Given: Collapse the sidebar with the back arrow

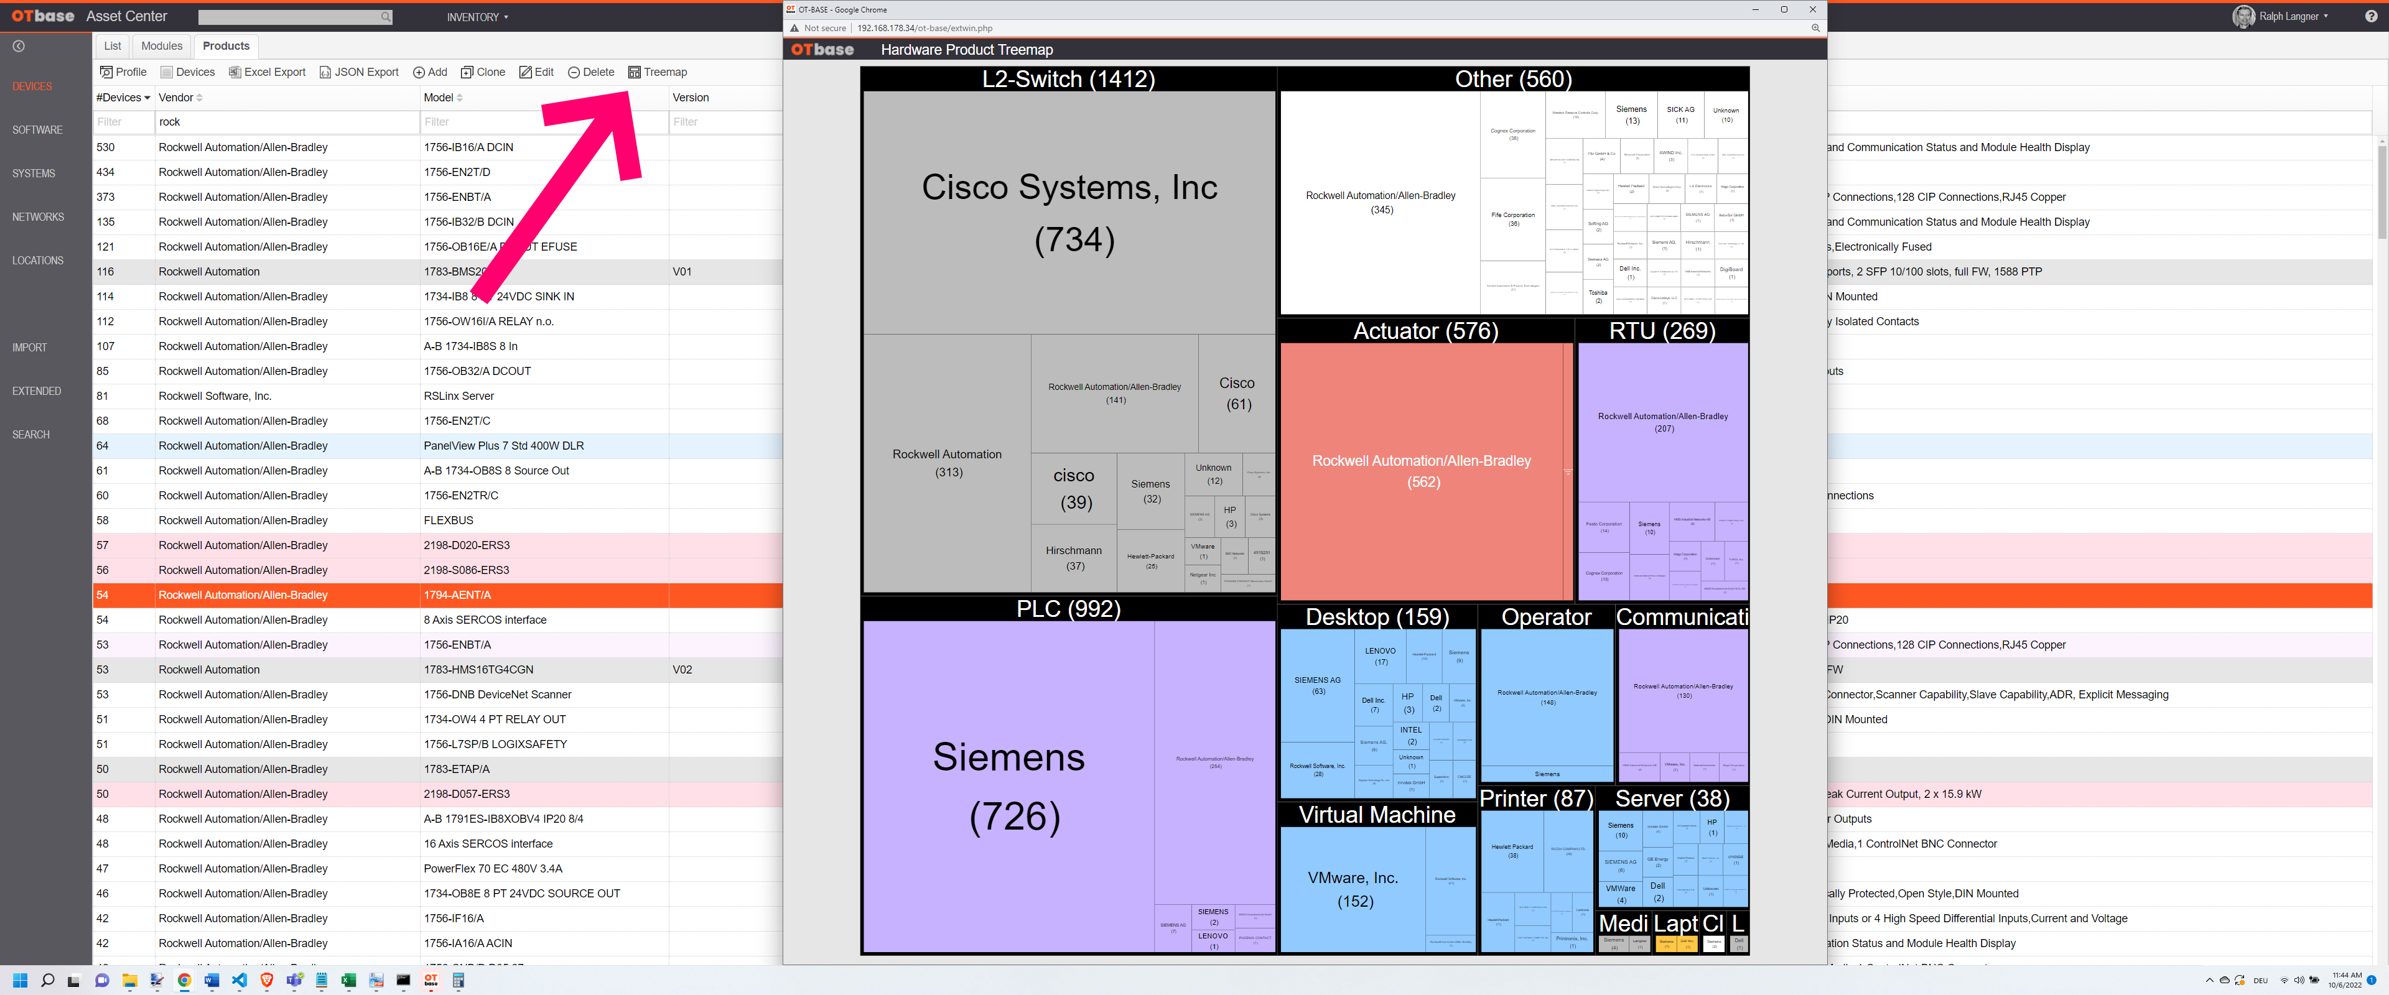Looking at the screenshot, I should pos(19,45).
